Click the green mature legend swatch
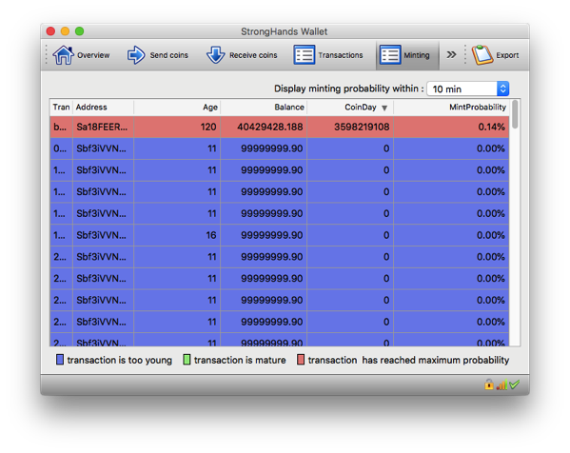 tap(187, 360)
